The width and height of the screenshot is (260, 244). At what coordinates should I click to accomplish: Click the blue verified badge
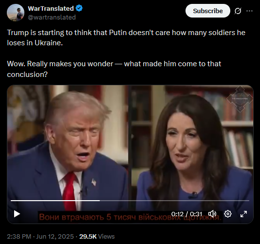pos(79,8)
